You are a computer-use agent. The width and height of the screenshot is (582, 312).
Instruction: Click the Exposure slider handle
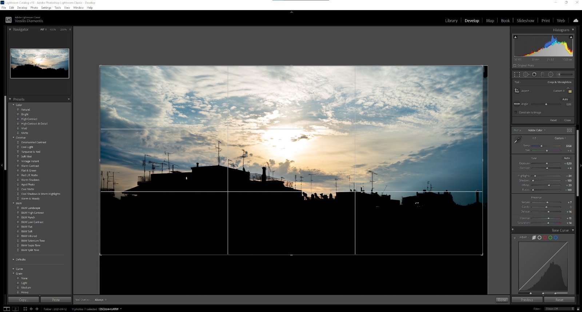coord(547,164)
